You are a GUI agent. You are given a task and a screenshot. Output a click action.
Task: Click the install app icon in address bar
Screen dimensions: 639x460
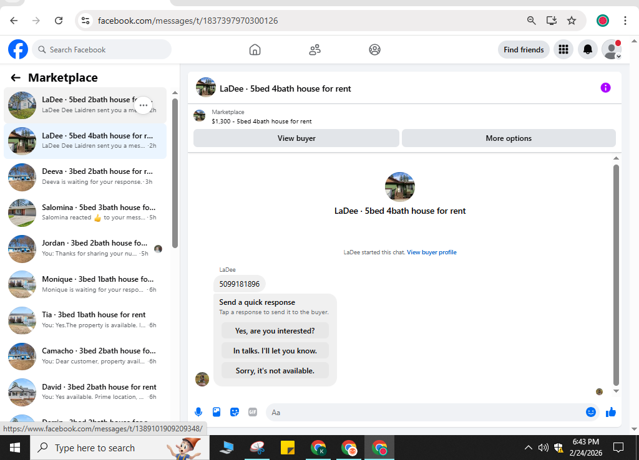[x=552, y=21]
